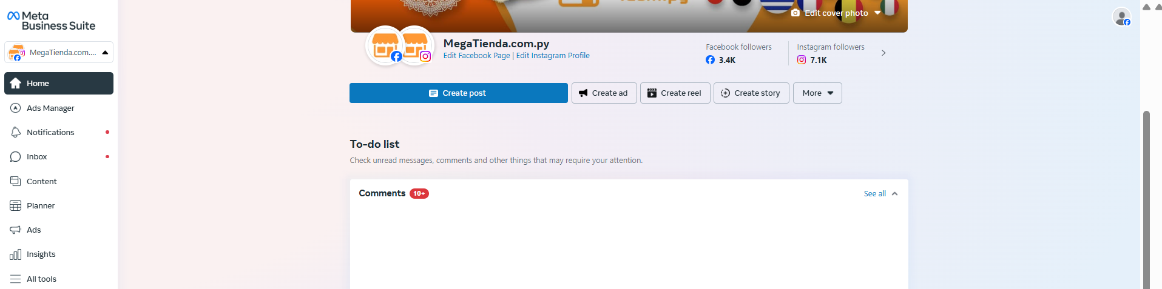
Task: Go to the Content section
Action: (59, 181)
